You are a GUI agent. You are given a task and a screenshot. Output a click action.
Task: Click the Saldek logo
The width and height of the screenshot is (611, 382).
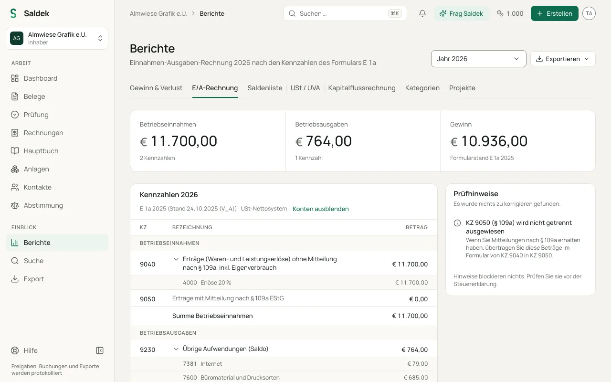[30, 13]
